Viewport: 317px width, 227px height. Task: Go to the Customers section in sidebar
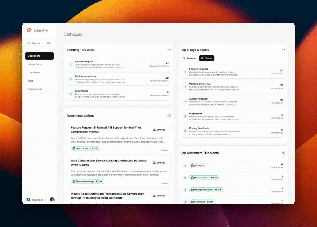(x=34, y=73)
